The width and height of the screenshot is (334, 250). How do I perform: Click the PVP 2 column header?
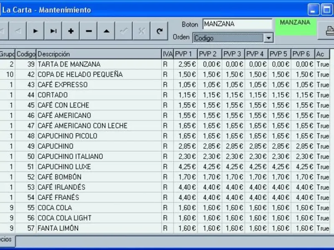tap(210, 54)
